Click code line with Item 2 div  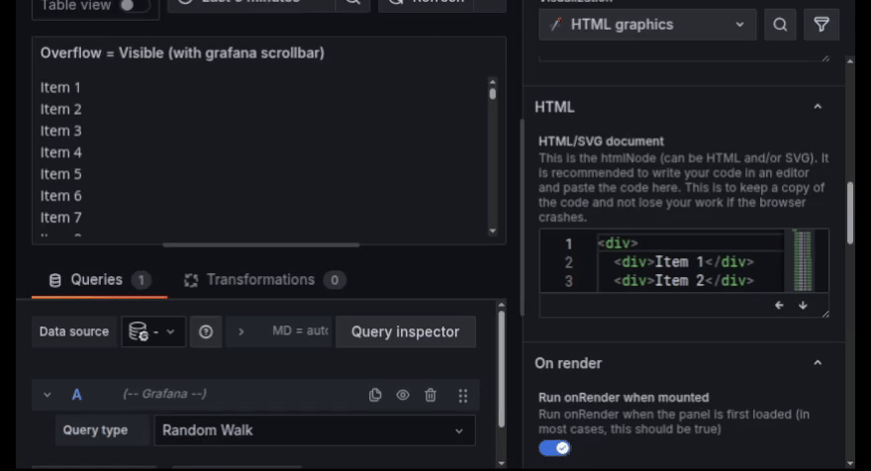[x=684, y=280]
